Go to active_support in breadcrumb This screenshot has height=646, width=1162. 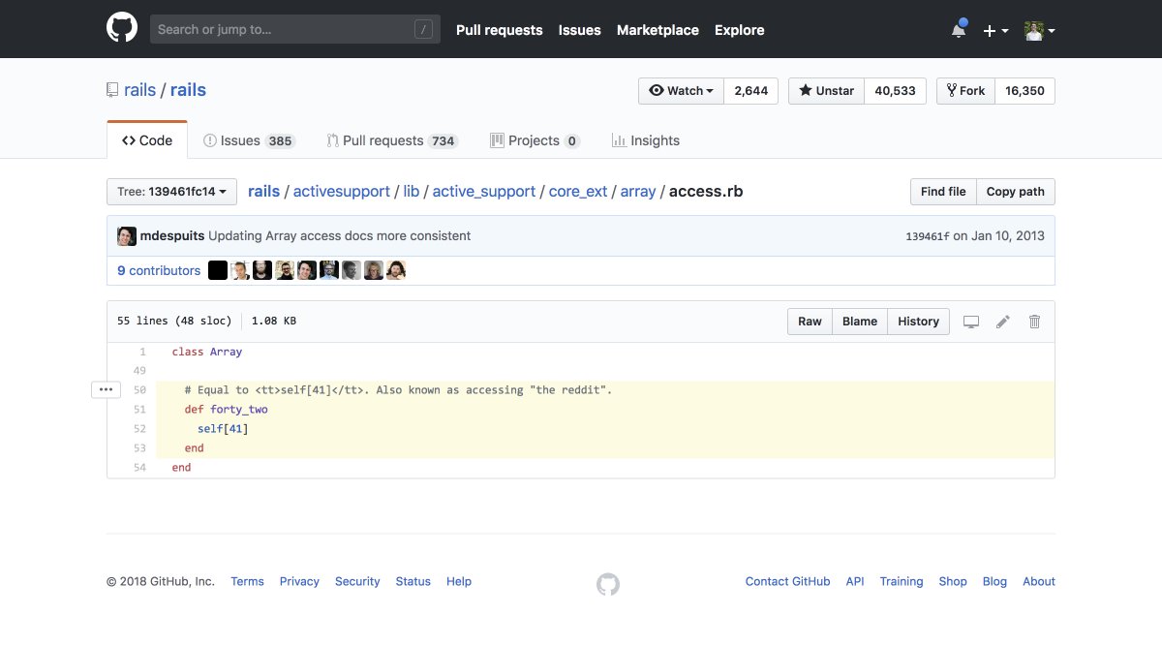pos(484,192)
